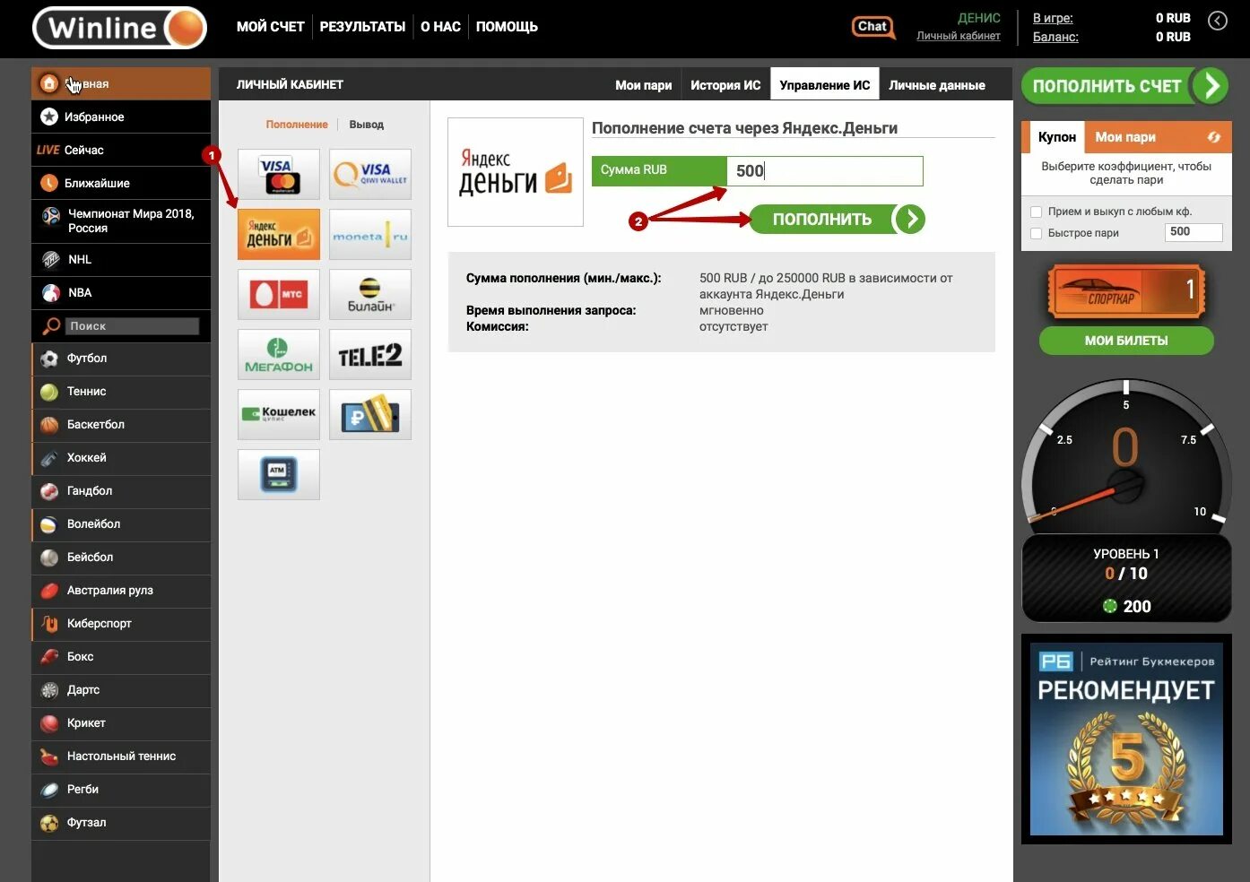
Task: Open the Спорткар ticket banner
Action: (1126, 290)
